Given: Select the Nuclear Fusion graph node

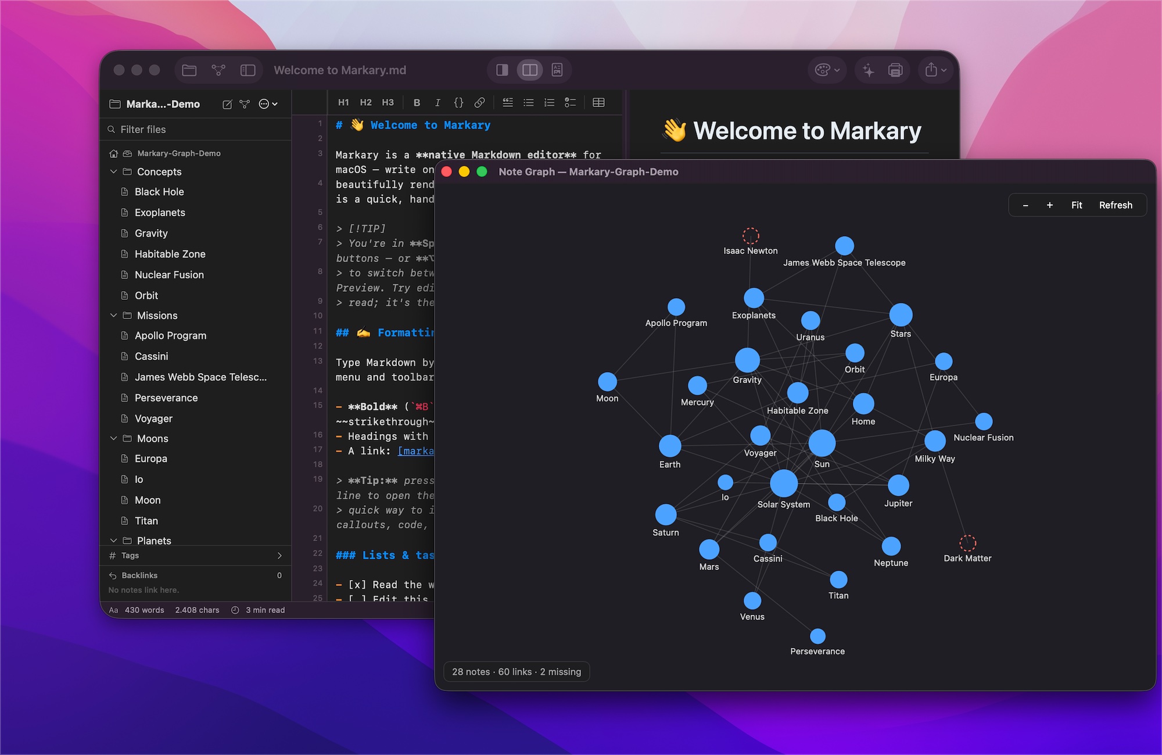Looking at the screenshot, I should coord(984,421).
